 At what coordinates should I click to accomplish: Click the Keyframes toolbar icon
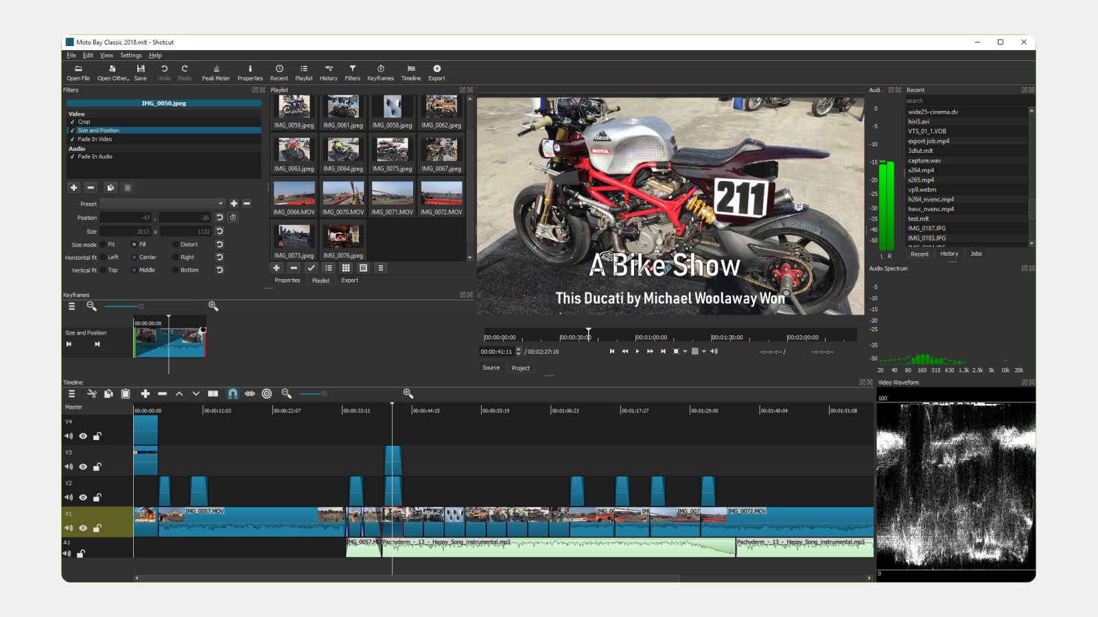(x=380, y=72)
